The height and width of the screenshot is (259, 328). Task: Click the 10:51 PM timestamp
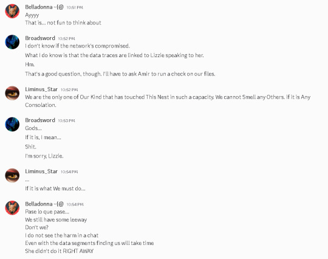pos(75,7)
